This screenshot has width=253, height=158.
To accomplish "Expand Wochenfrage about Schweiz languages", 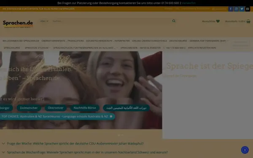I will [85, 152].
